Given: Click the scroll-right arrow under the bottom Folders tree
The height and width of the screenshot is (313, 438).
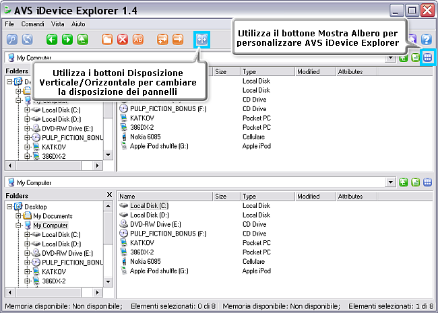Looking at the screenshot, I should coord(97,292).
